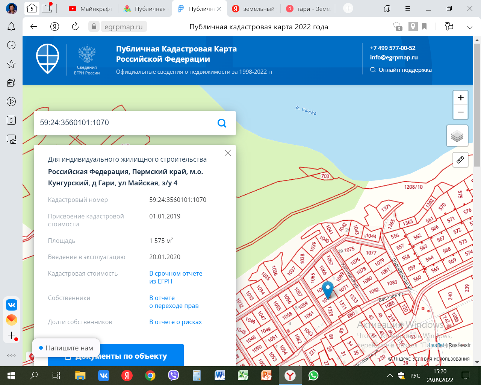Open Windows Task View from taskbar
Image resolution: width=481 pixels, height=385 pixels.
pyautogui.click(x=56, y=376)
